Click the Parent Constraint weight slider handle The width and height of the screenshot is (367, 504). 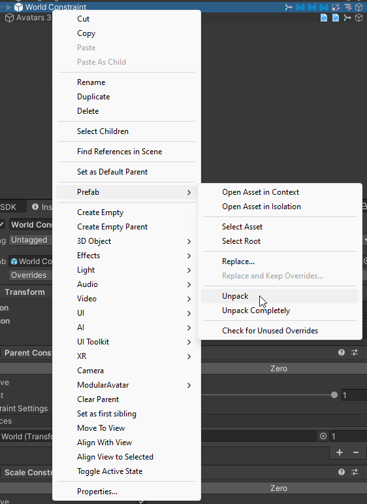click(x=334, y=395)
